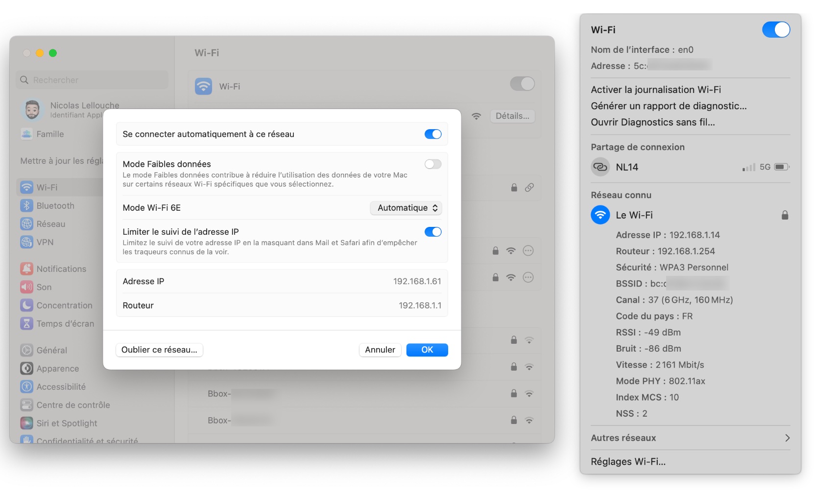814x490 pixels.
Task: Open Réglages Wi-Fi menu item
Action: click(x=628, y=462)
